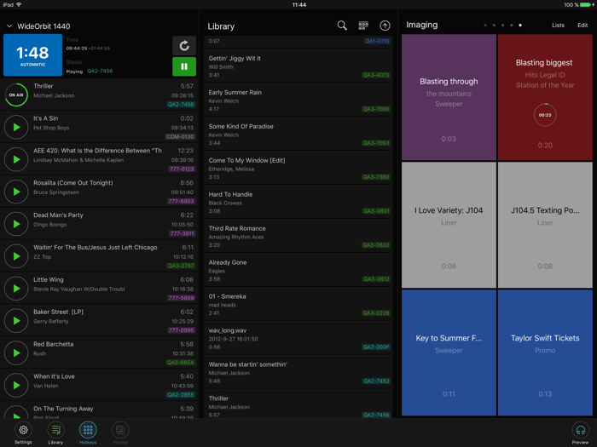
Task: Click the 777-6903 tag on Rosalita
Action: 181,201
